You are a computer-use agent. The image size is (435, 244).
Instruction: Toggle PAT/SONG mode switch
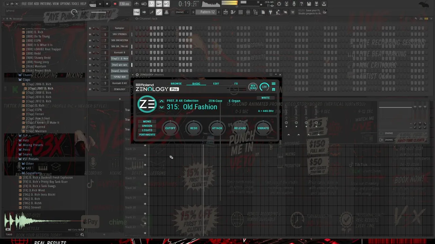92,4
